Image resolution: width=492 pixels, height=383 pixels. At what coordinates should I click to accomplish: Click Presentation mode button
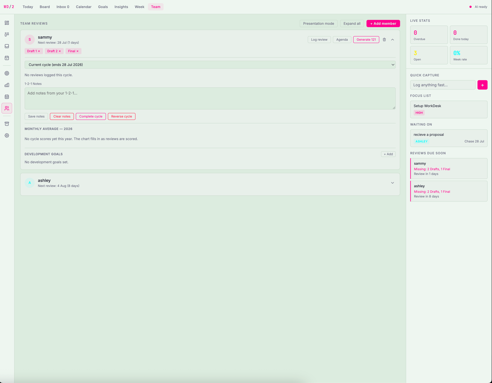pyautogui.click(x=318, y=24)
